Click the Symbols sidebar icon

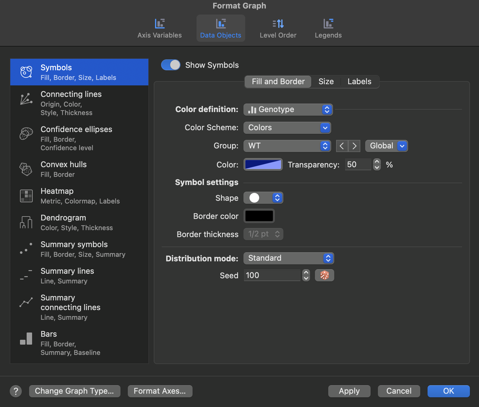tap(26, 72)
